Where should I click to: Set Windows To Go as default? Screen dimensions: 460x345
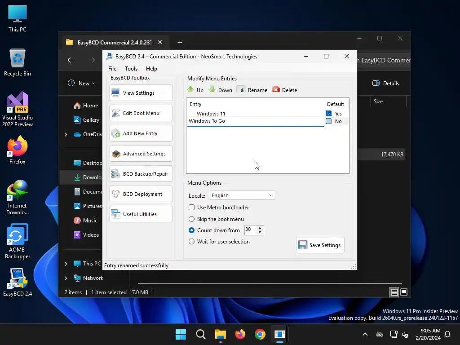tap(328, 121)
